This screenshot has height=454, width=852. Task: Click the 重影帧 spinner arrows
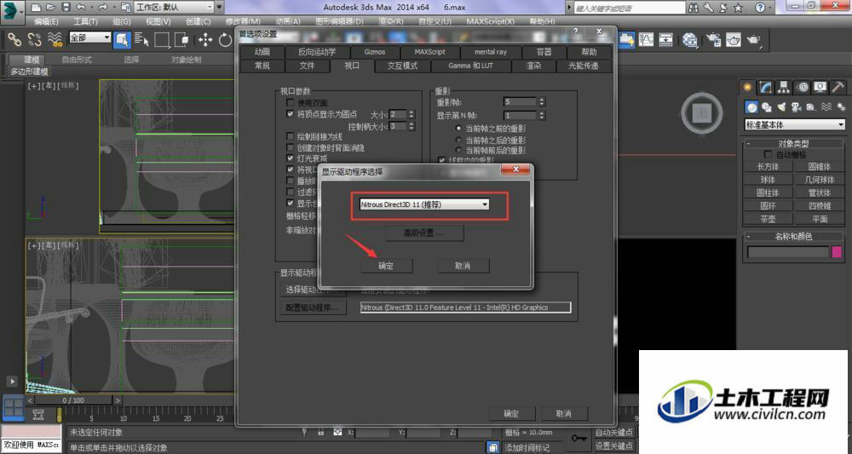541,101
